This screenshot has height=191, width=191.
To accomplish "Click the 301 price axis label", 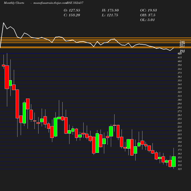I will click(x=180, y=100).
